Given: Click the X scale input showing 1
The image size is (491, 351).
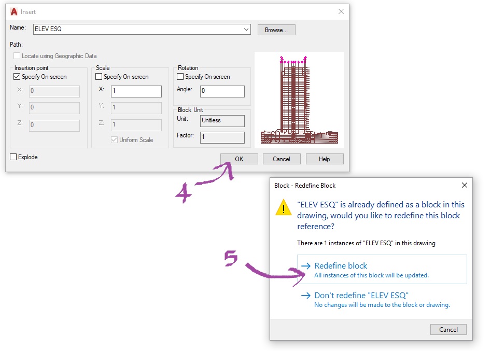Looking at the screenshot, I should (x=136, y=91).
